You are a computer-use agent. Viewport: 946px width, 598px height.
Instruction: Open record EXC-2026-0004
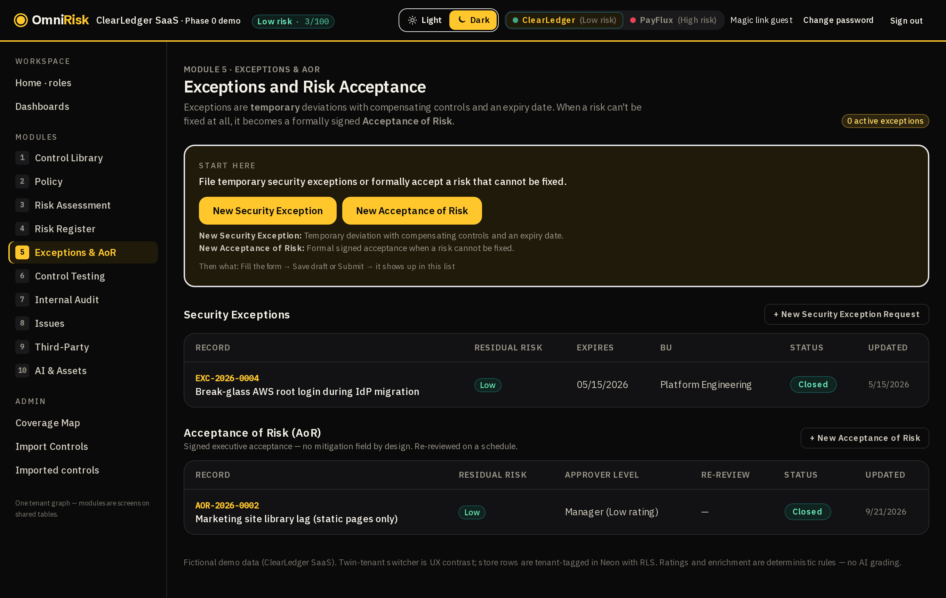point(227,378)
